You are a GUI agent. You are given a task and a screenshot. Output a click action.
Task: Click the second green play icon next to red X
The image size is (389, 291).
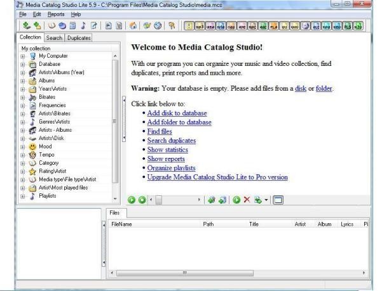tap(236, 200)
